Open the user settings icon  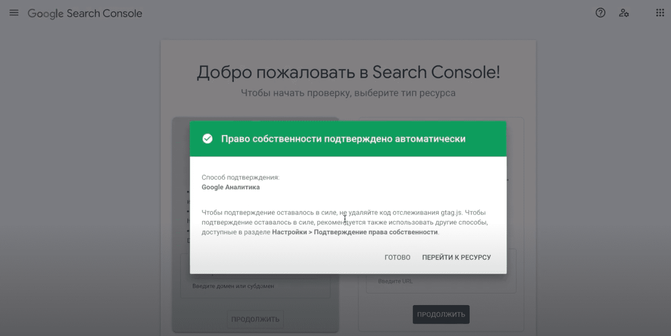[x=624, y=13]
